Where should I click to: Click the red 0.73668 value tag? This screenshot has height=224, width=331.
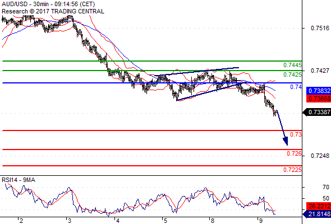(319, 99)
